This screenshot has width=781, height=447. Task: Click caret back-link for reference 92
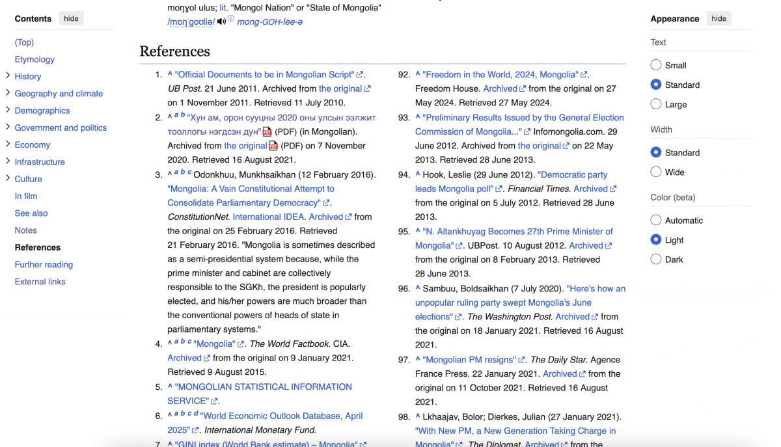(x=418, y=75)
